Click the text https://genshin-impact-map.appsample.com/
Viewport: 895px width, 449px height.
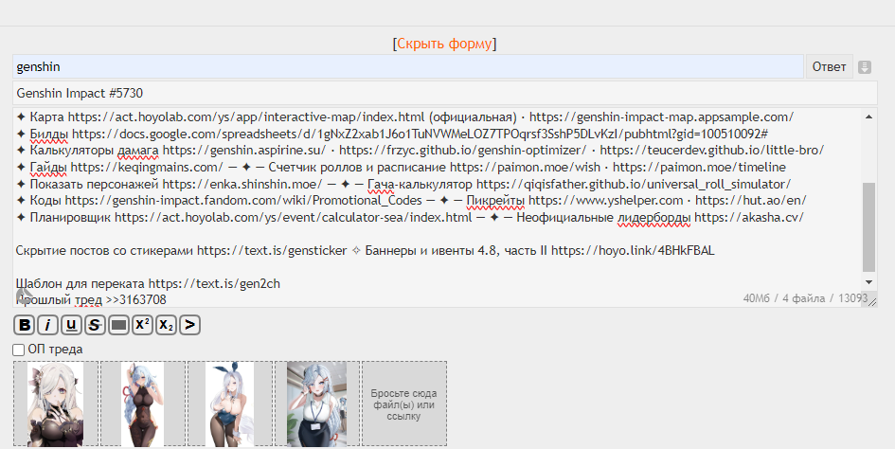pos(662,117)
